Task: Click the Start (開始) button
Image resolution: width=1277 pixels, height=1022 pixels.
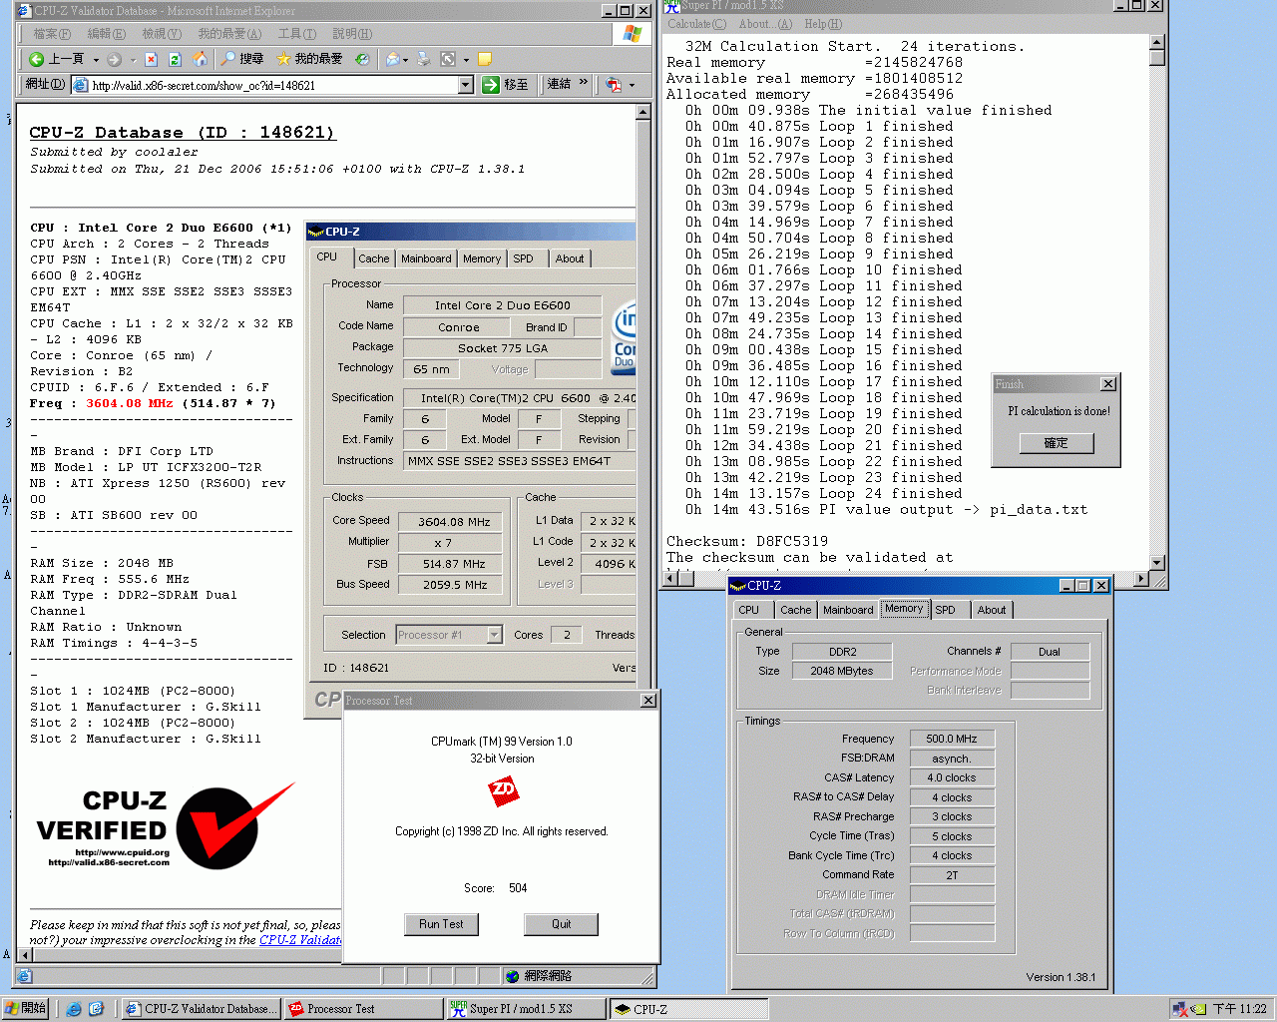Action: coord(25,1009)
